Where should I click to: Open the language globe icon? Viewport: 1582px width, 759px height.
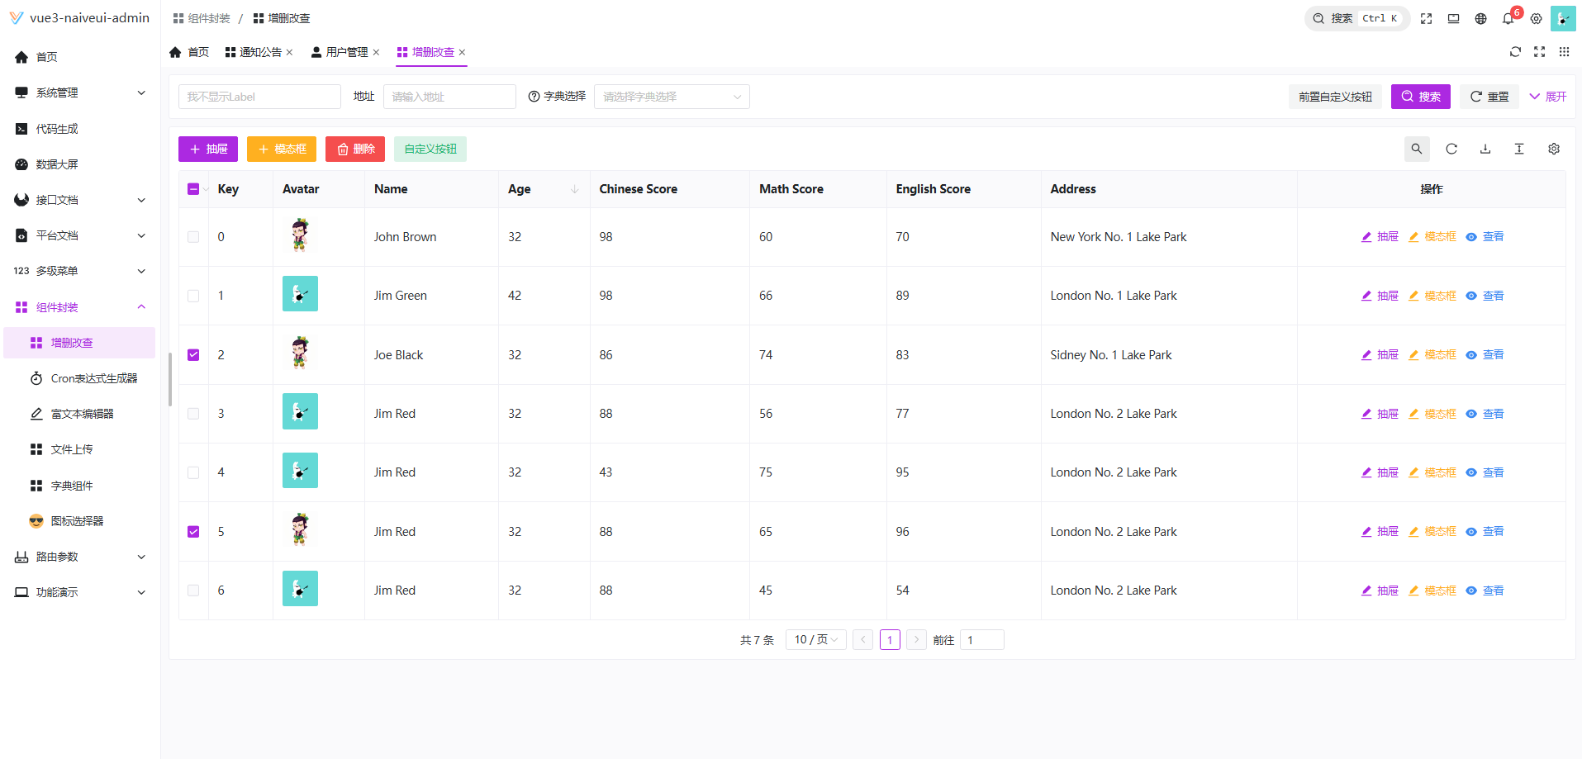[x=1480, y=18]
